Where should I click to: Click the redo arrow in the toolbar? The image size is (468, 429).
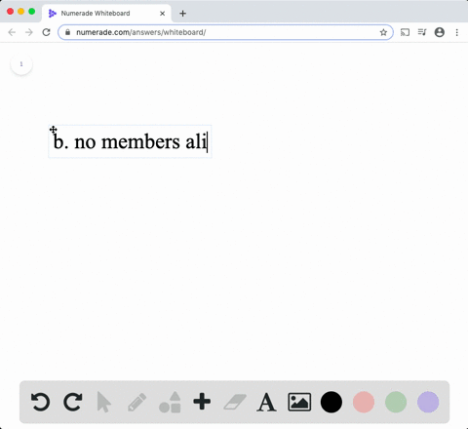[x=72, y=402]
